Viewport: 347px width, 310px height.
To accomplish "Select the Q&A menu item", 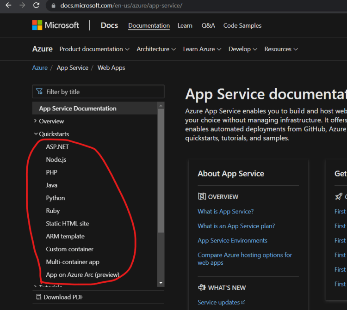I will [208, 25].
